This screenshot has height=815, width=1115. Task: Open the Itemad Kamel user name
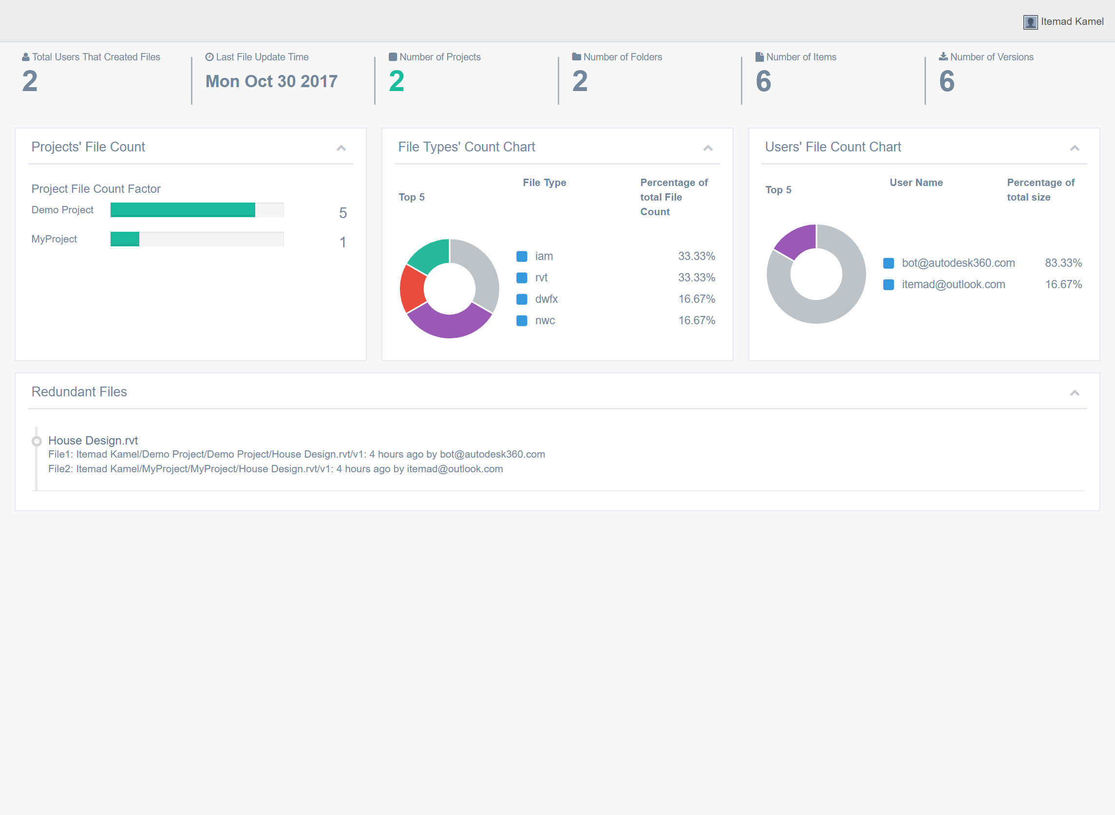tap(1072, 22)
